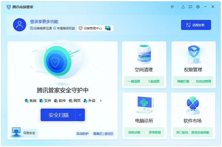222x147 pixels.
Task: Open dropdown arrow next to 安全扫描
Action: coord(80,115)
